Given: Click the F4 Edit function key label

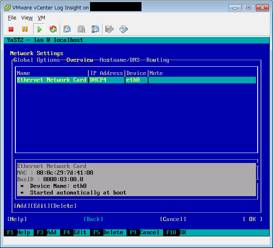Looking at the screenshot, I should tap(75, 233).
